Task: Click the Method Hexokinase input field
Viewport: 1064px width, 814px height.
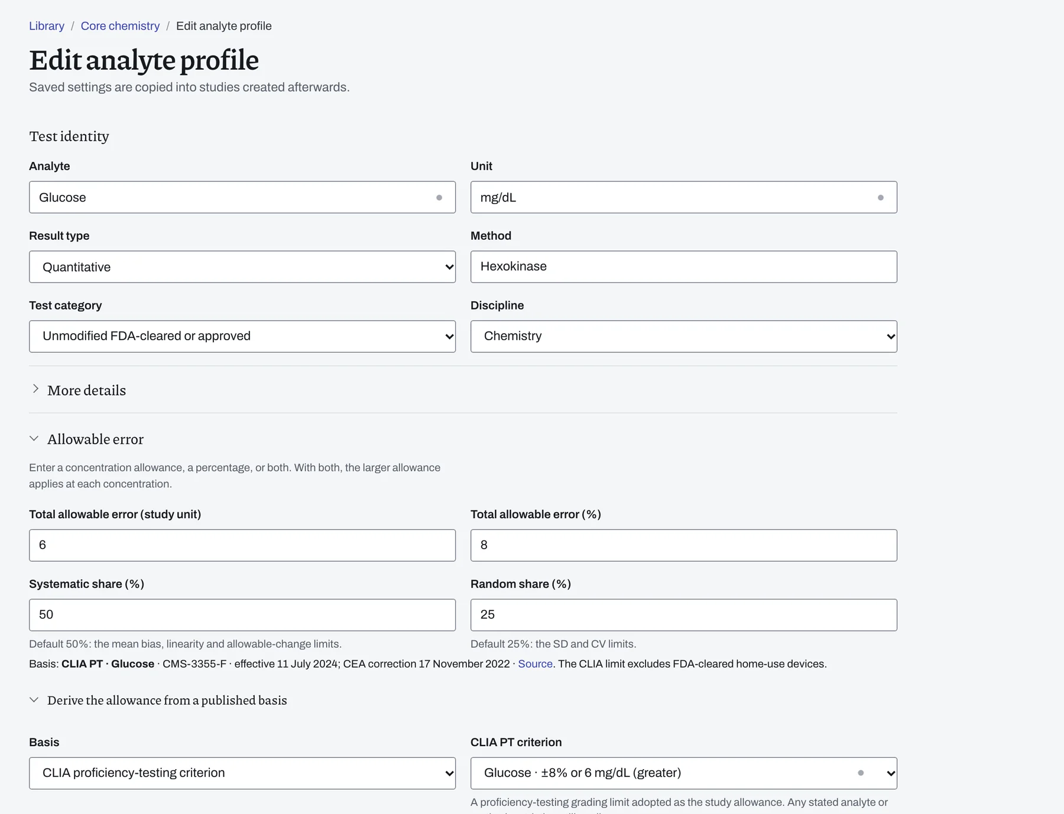Action: click(684, 267)
